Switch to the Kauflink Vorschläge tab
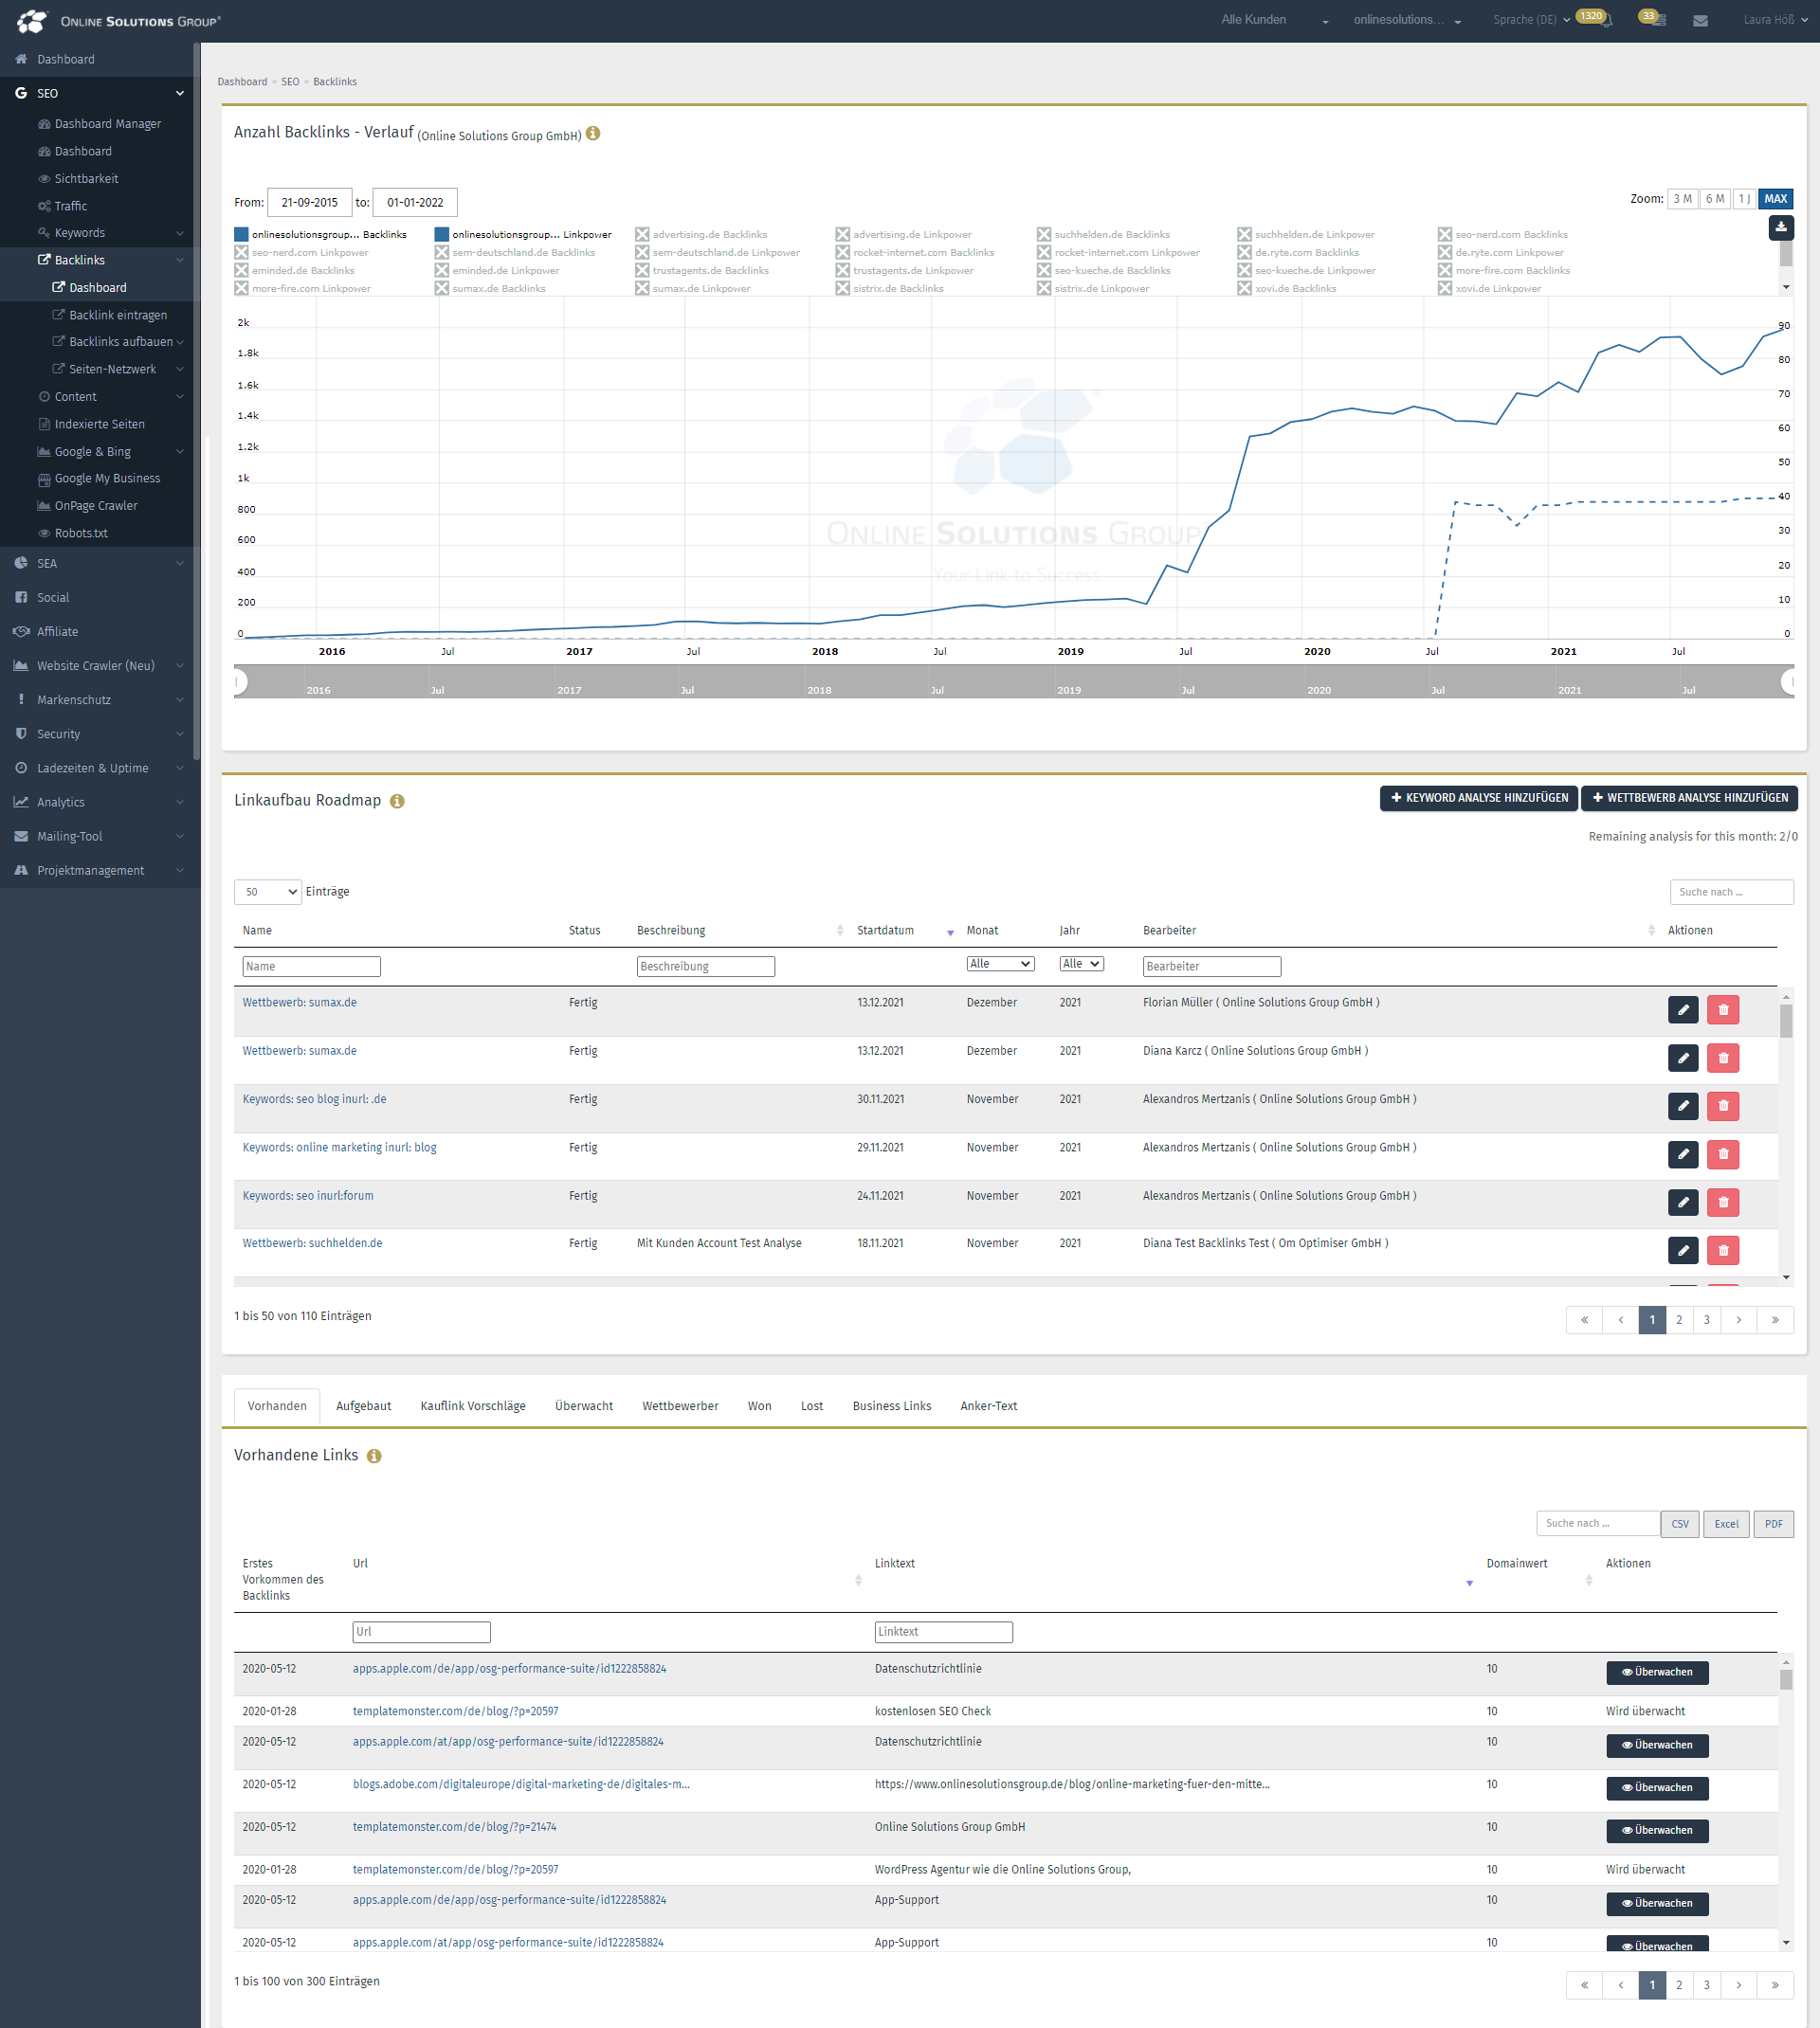The width and height of the screenshot is (1820, 2028). [473, 1405]
